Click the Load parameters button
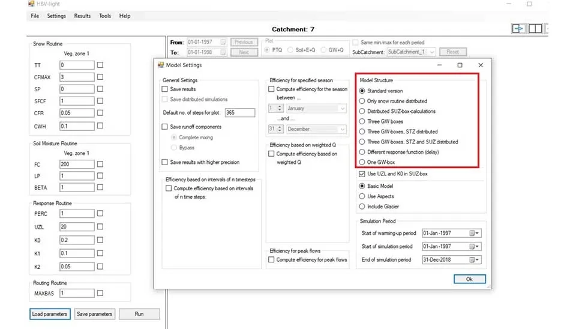The height and width of the screenshot is (329, 576). (50, 314)
